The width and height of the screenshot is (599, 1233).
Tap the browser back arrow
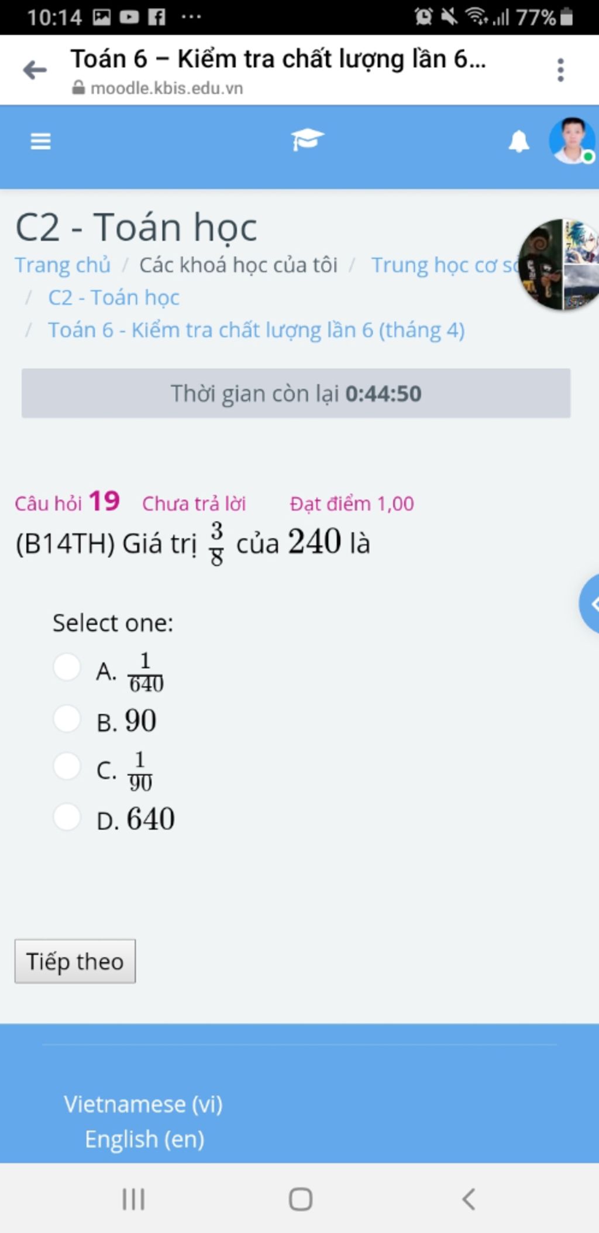click(x=35, y=70)
